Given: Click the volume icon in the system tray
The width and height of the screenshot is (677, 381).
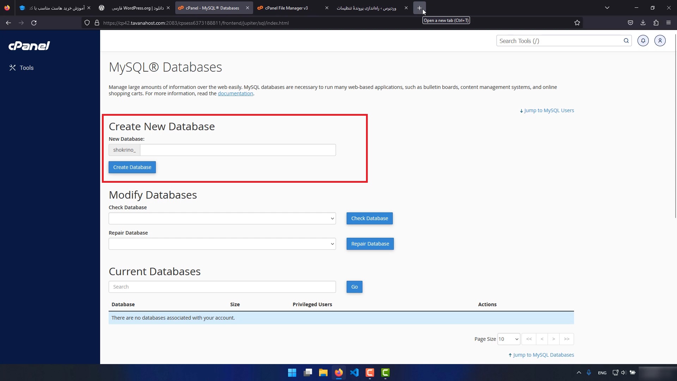Looking at the screenshot, I should click(x=623, y=373).
